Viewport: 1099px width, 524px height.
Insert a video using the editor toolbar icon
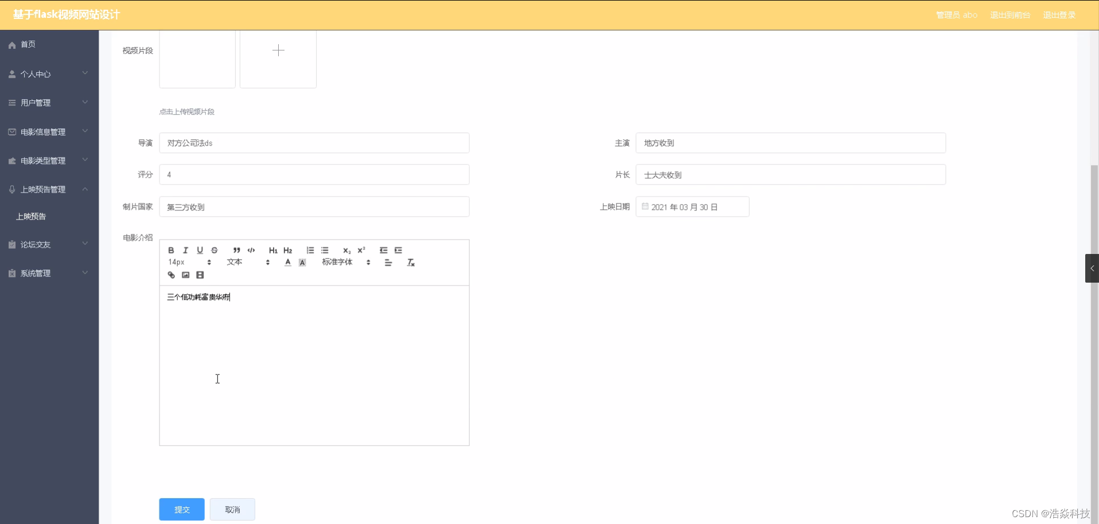pos(199,275)
